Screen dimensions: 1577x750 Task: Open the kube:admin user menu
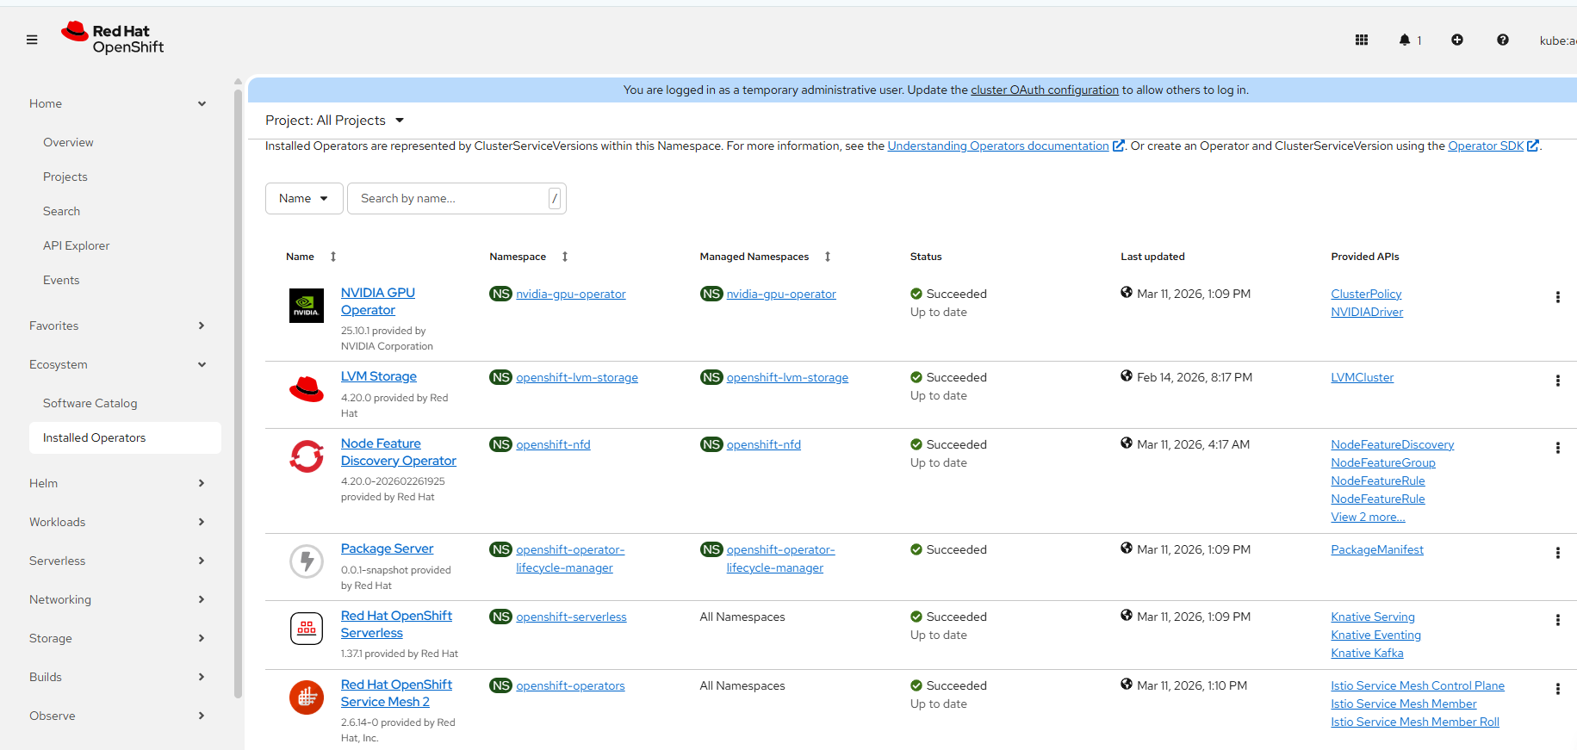click(x=1558, y=40)
